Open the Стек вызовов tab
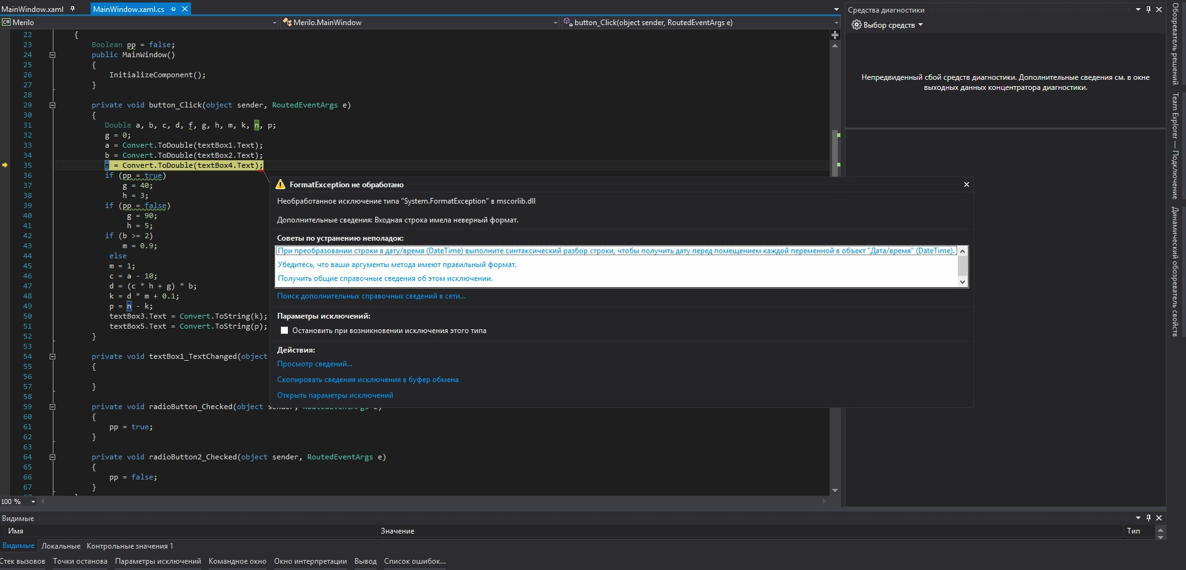1186x570 pixels. click(x=23, y=561)
